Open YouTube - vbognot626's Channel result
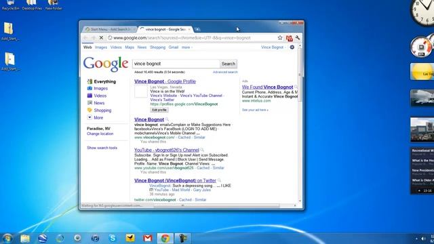Viewport: 434px width, 244px height. click(167, 150)
